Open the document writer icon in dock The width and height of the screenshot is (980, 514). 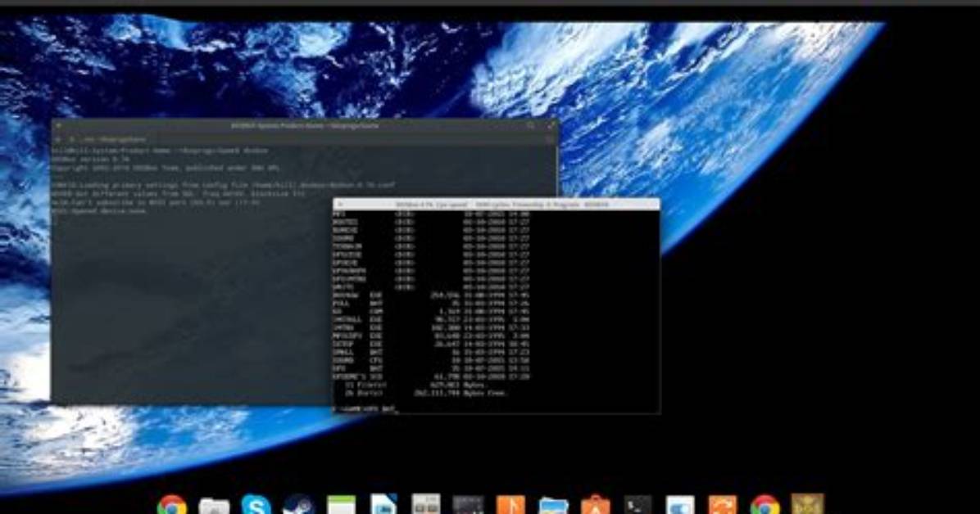383,504
